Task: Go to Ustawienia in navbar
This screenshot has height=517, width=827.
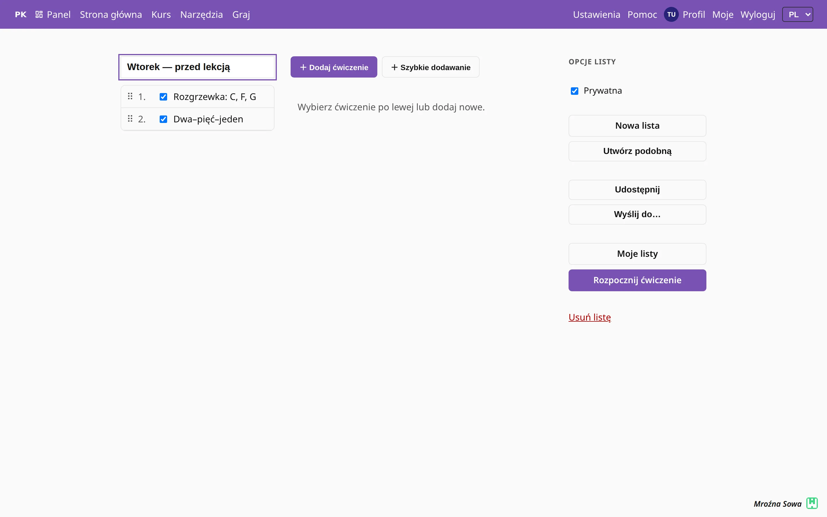Action: (x=596, y=14)
